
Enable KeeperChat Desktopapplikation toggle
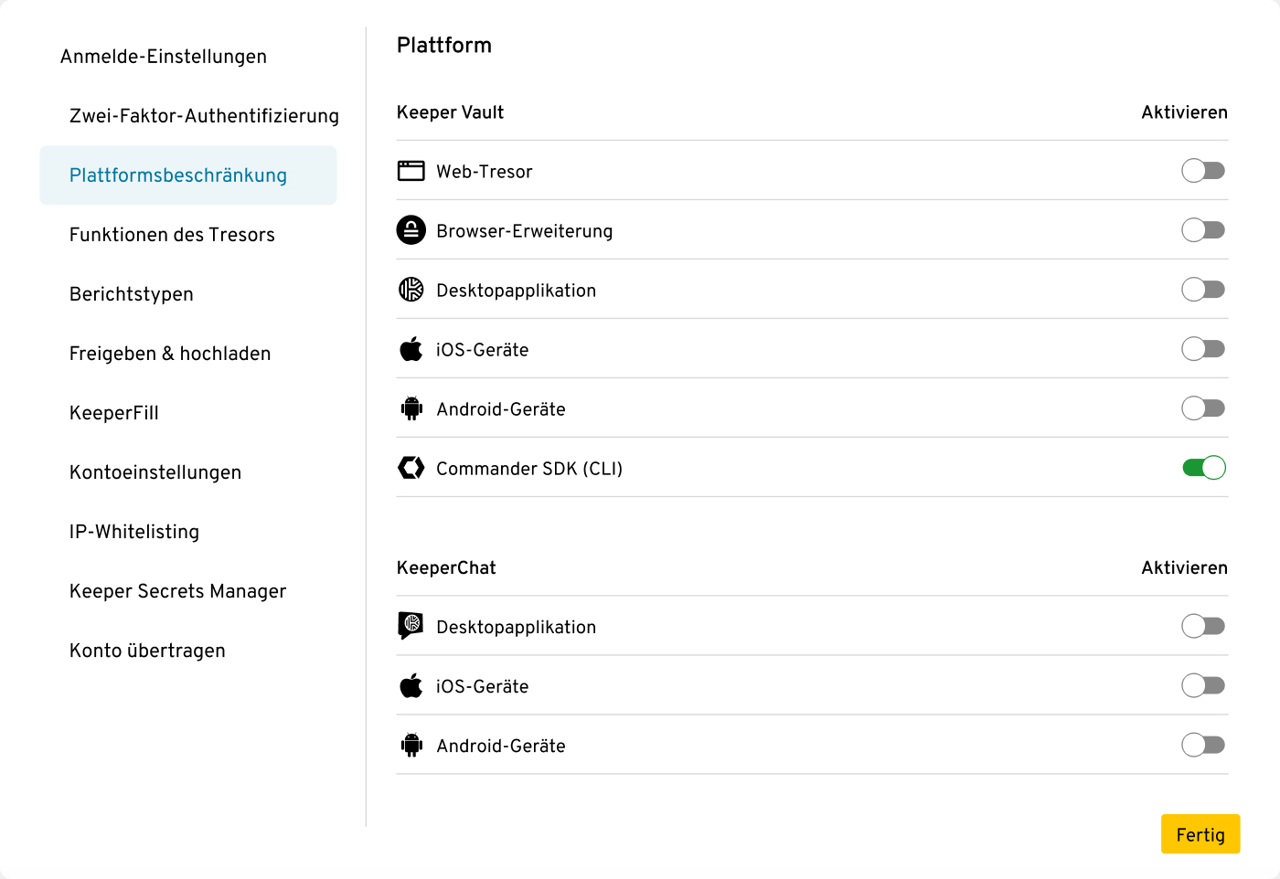(x=1203, y=626)
